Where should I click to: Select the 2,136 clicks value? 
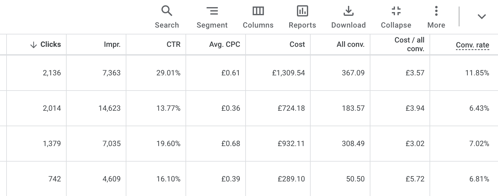coord(51,73)
